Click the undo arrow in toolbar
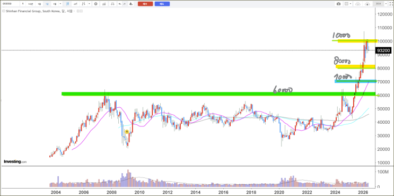Image resolution: width=394 pixels, height=196 pixels. (120, 4)
